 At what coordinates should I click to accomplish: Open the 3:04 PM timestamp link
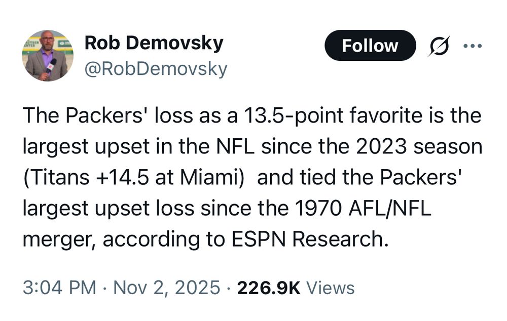[59, 288]
